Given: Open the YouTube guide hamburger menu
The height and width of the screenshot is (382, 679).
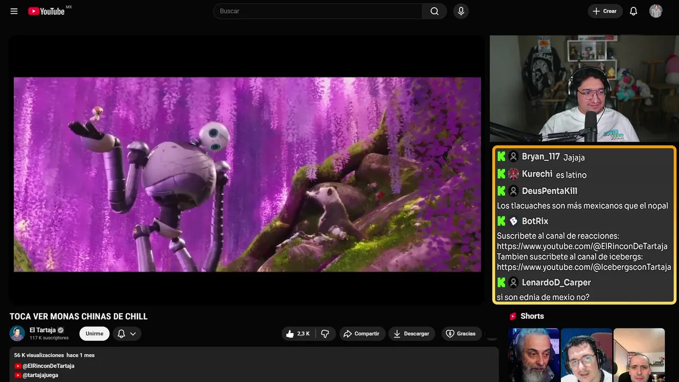Looking at the screenshot, I should pos(14,11).
